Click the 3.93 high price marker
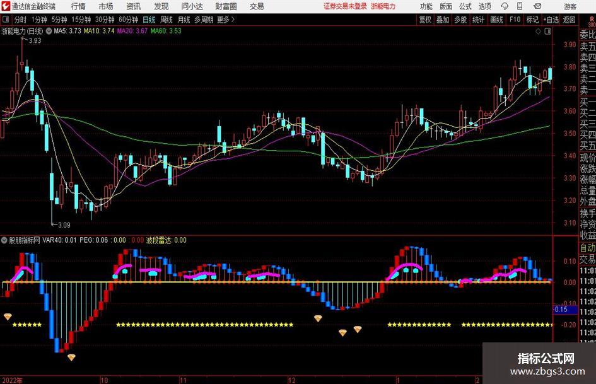This screenshot has width=596, height=384. click(x=35, y=41)
